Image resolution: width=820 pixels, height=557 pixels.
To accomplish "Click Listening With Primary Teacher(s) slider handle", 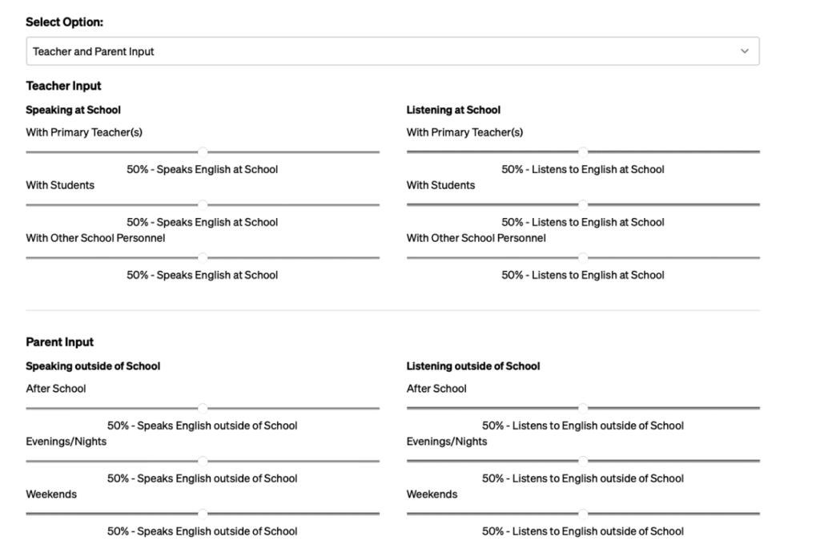I will click(583, 152).
